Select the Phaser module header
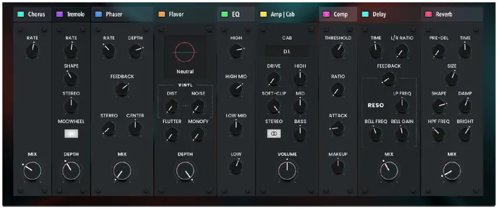 pyautogui.click(x=122, y=15)
